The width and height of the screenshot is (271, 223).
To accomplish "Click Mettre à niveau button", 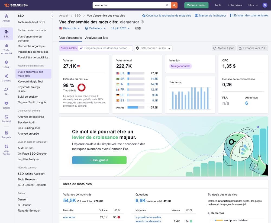I will pos(196,5).
